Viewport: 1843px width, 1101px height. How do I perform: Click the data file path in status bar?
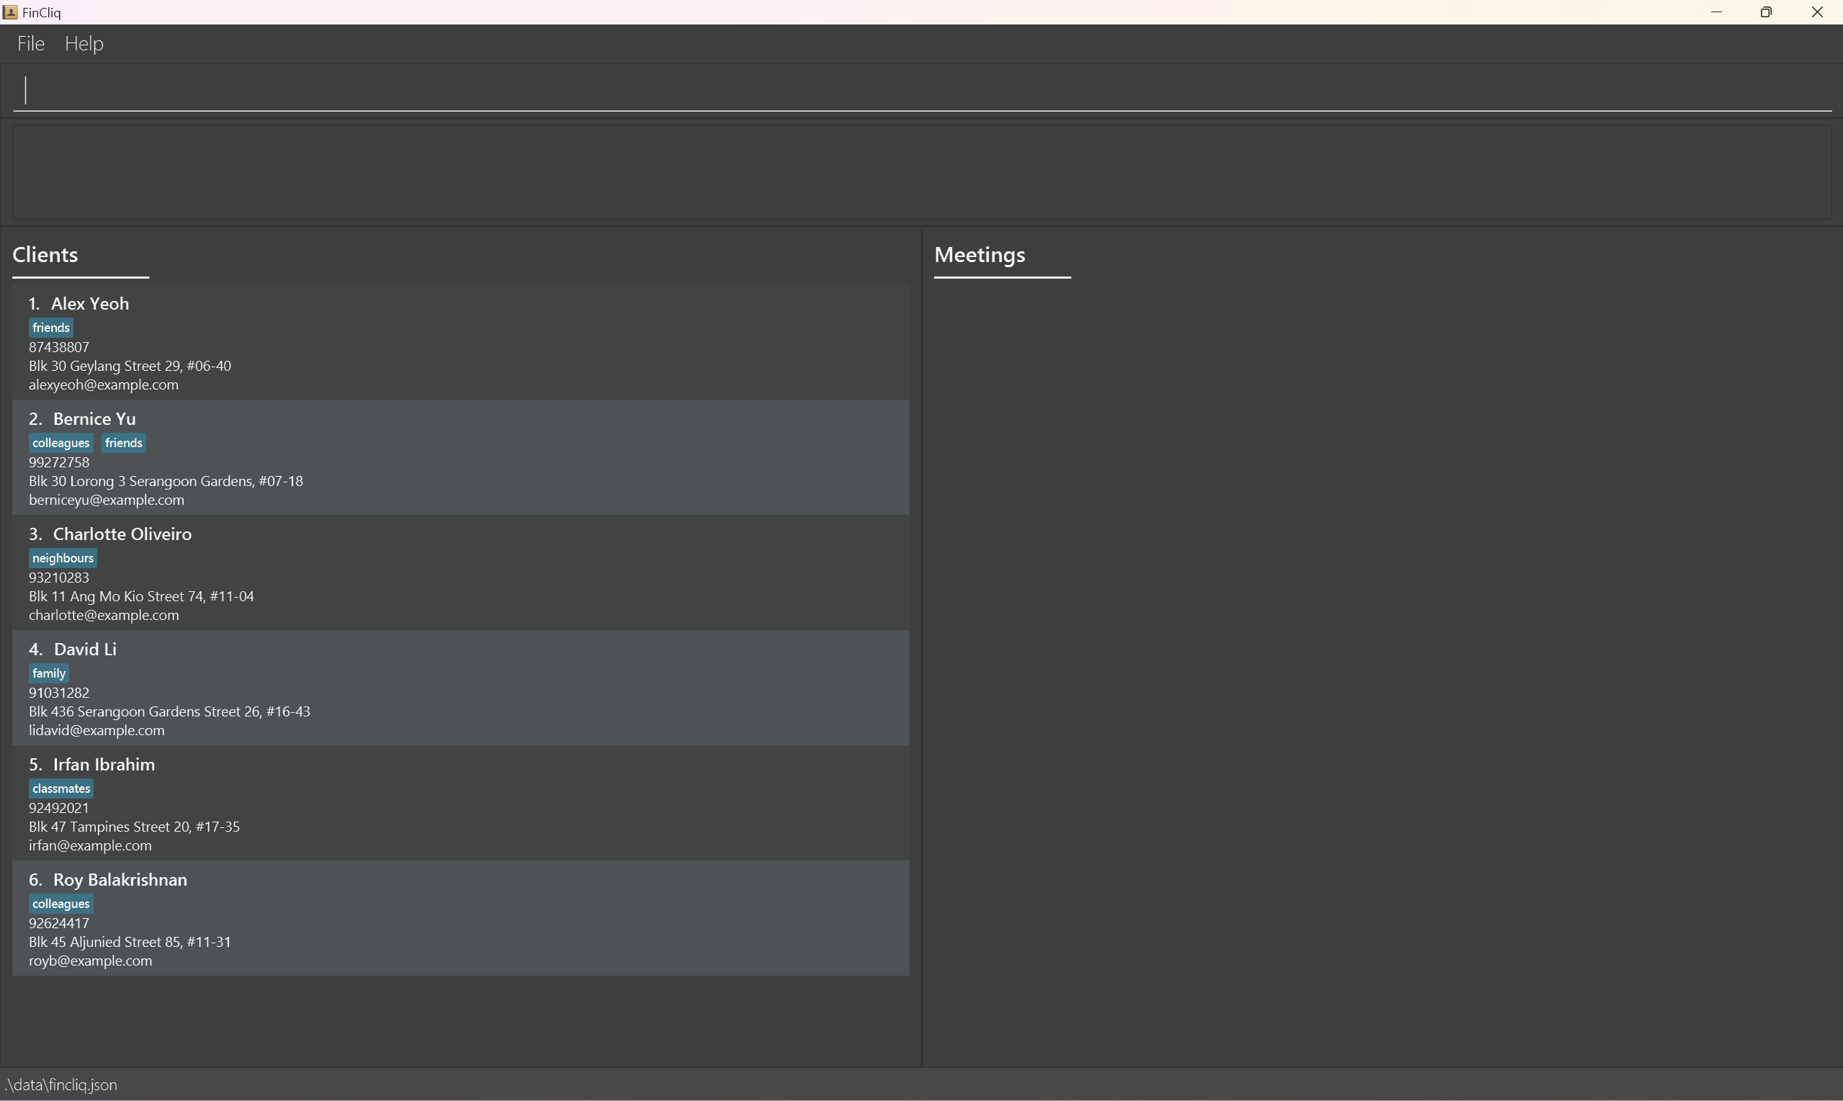pyautogui.click(x=60, y=1084)
